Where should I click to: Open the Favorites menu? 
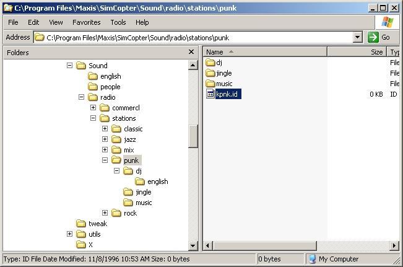[x=86, y=22]
